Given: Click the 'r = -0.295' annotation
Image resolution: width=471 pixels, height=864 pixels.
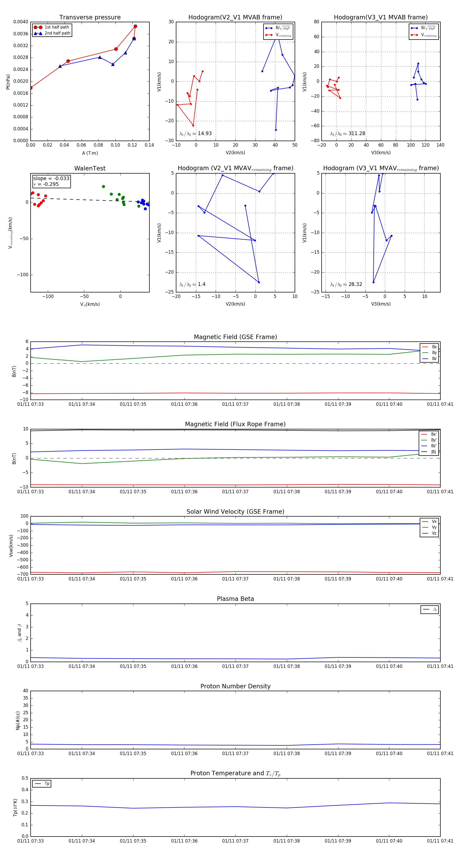Looking at the screenshot, I should click(x=46, y=184).
